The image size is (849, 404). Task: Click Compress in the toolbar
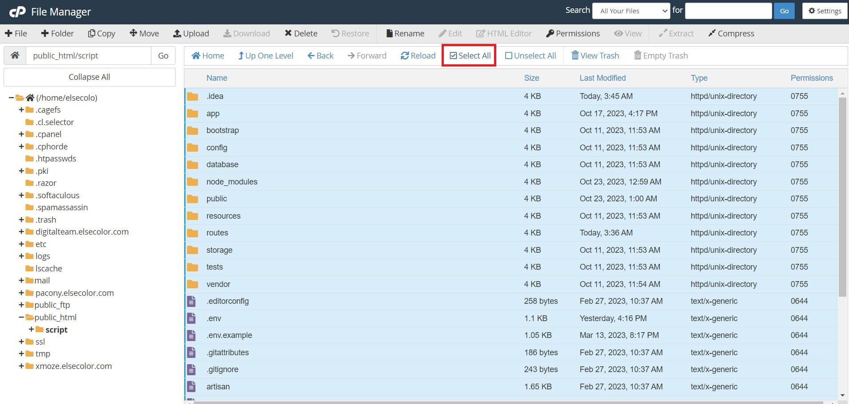tap(731, 33)
